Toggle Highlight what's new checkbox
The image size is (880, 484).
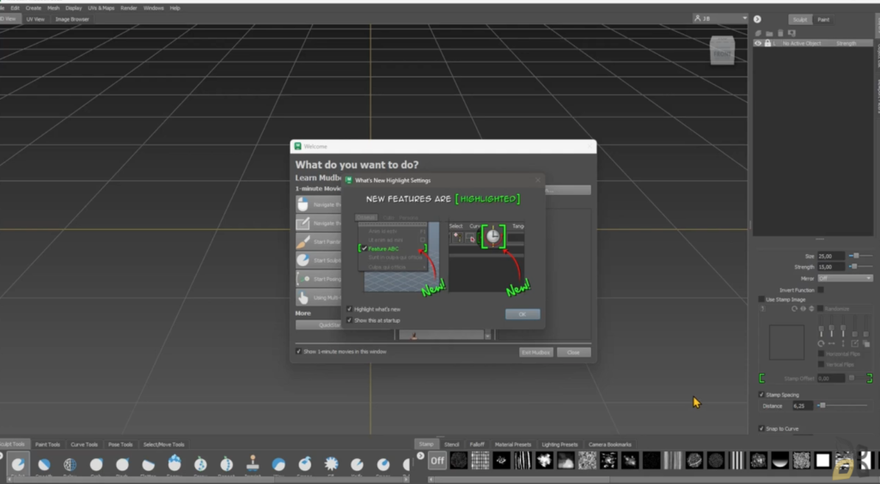[349, 309]
